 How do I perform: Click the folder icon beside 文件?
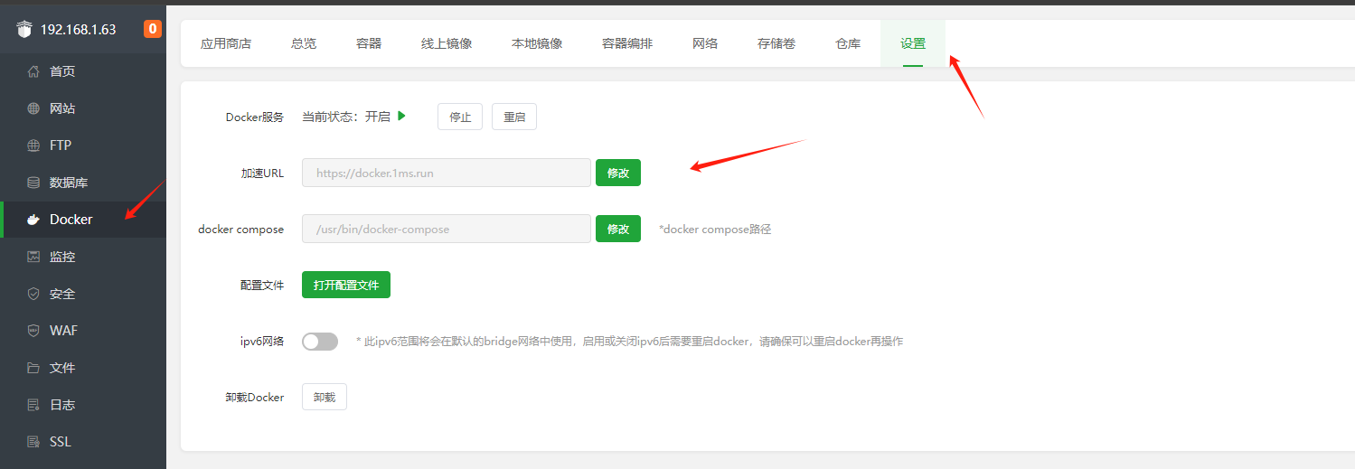[x=33, y=368]
